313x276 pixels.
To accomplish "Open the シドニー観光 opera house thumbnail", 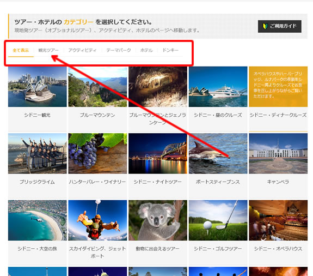I will coord(38,87).
